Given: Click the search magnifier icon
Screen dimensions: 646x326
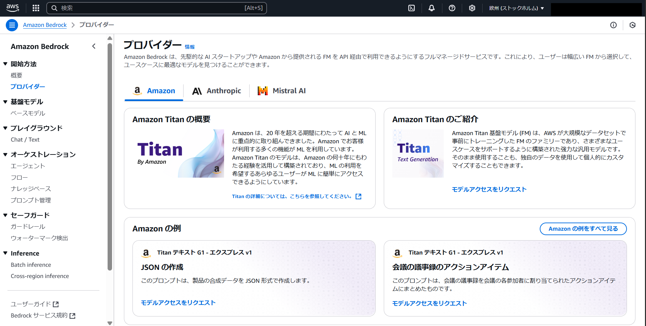Looking at the screenshot, I should pos(54,8).
